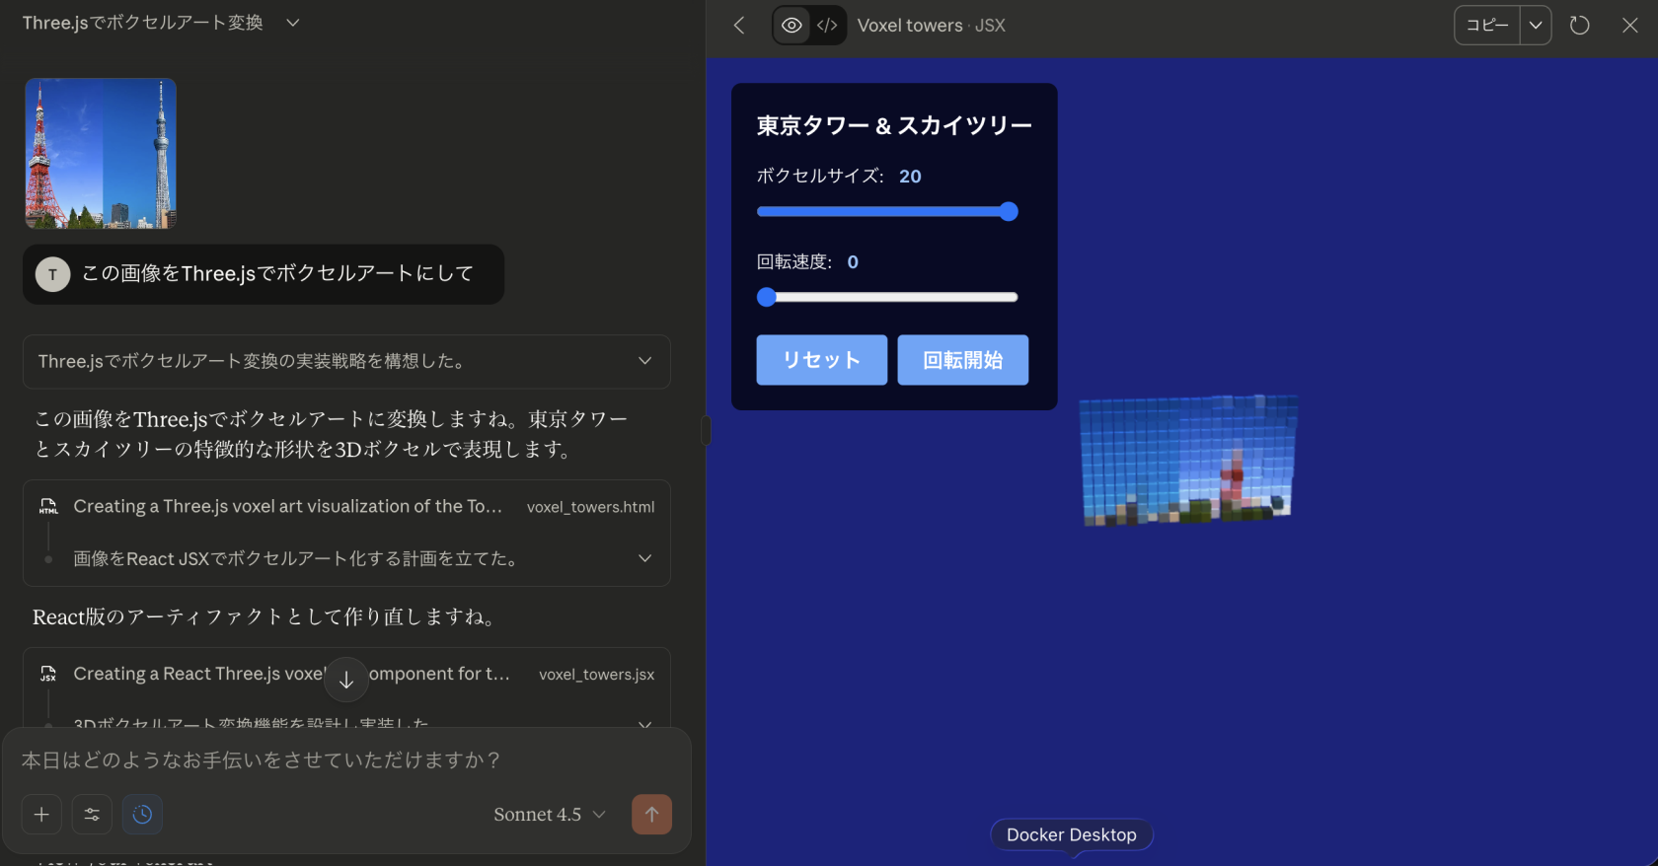Click the ボクセルサイズ slider handle
The height and width of the screenshot is (866, 1658).
(x=1008, y=212)
